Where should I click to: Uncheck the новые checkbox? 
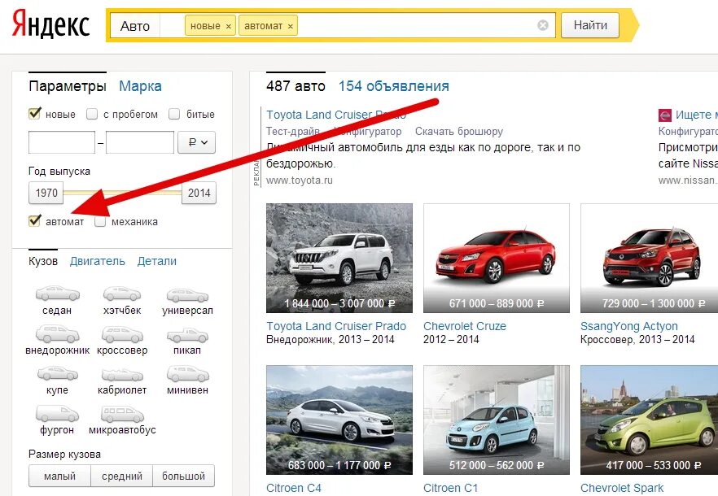tap(35, 114)
